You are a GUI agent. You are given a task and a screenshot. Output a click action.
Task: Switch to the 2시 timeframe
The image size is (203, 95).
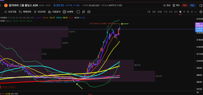click(x=171, y=12)
